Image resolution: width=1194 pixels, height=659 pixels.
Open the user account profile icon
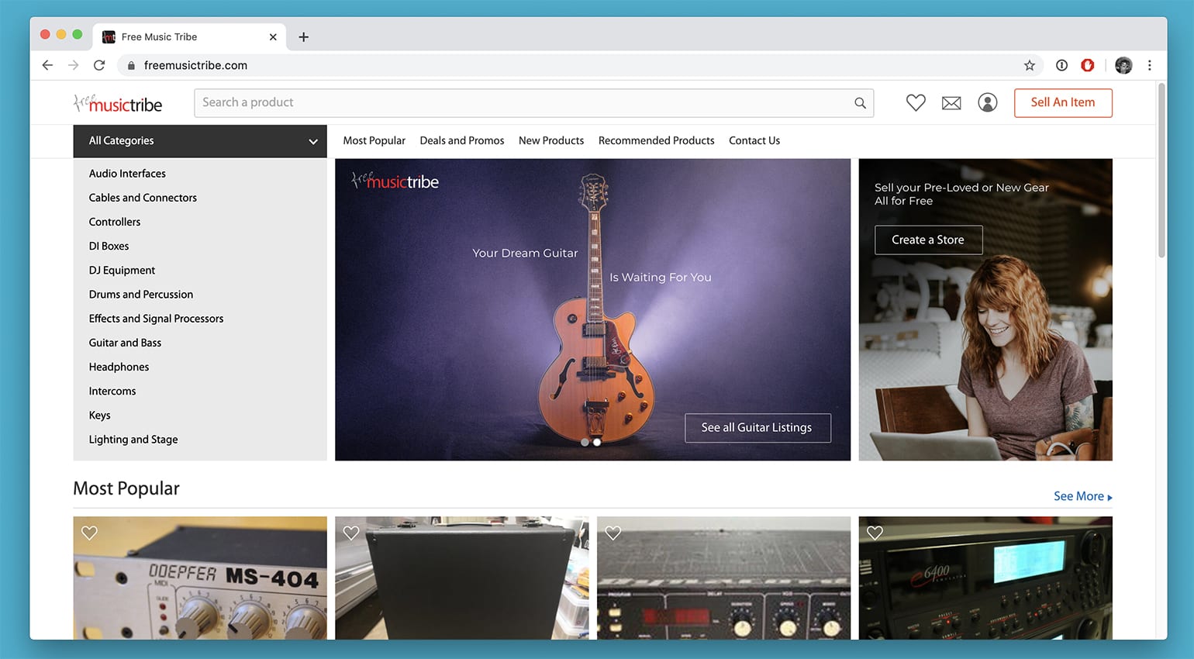(x=987, y=102)
